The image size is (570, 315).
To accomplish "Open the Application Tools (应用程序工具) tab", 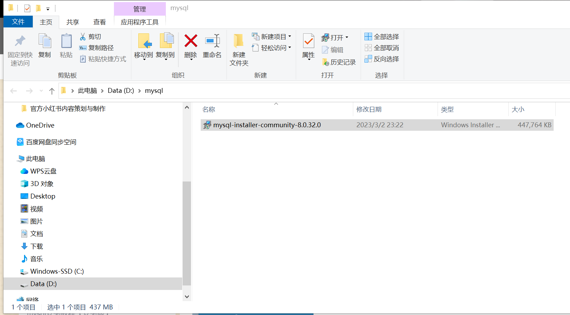I will coord(140,22).
